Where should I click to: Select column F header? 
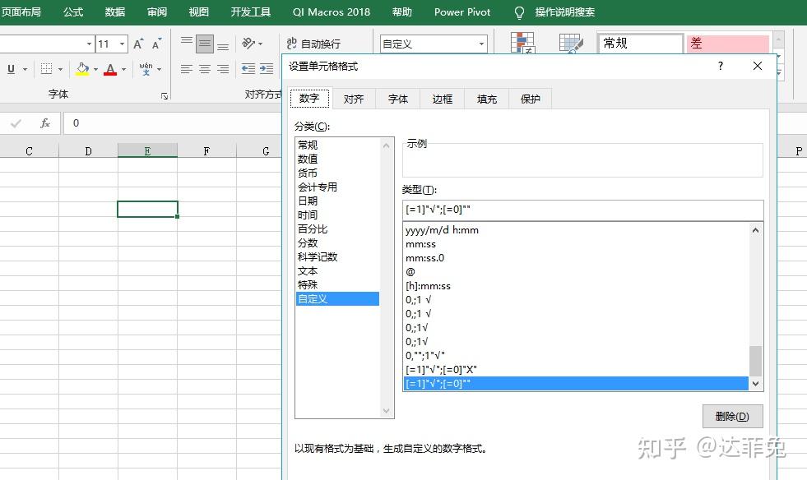(206, 150)
